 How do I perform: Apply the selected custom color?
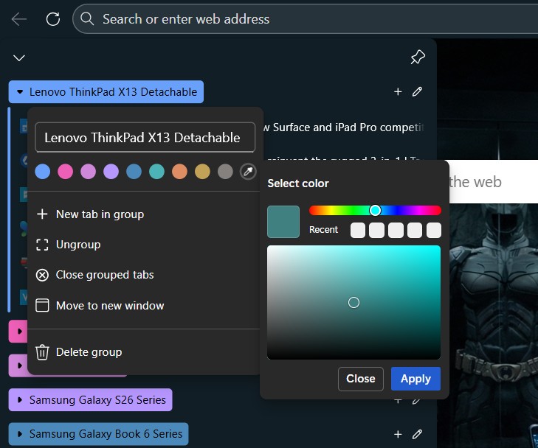point(415,379)
